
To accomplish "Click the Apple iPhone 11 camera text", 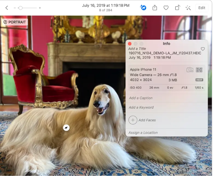I will tap(143, 70).
